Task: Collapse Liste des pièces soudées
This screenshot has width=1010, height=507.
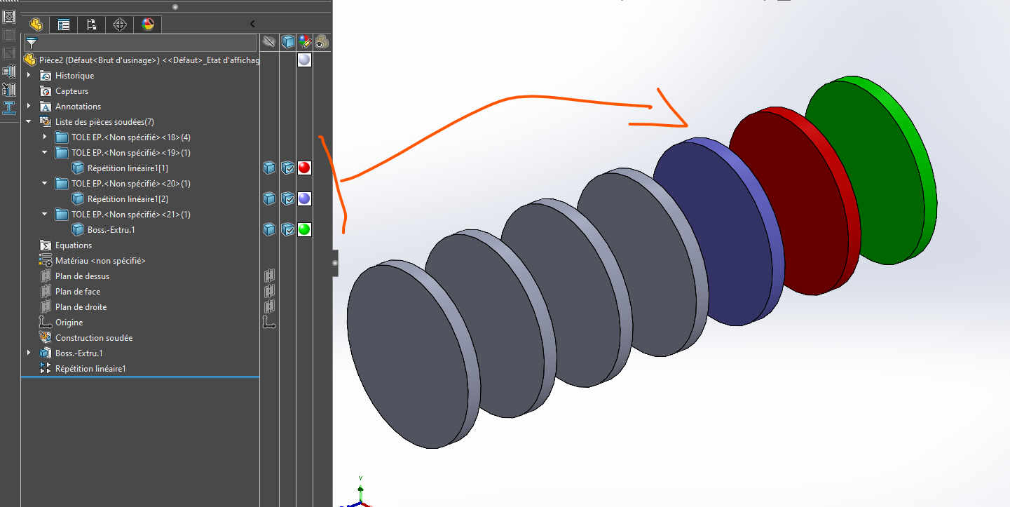Action: [x=29, y=122]
